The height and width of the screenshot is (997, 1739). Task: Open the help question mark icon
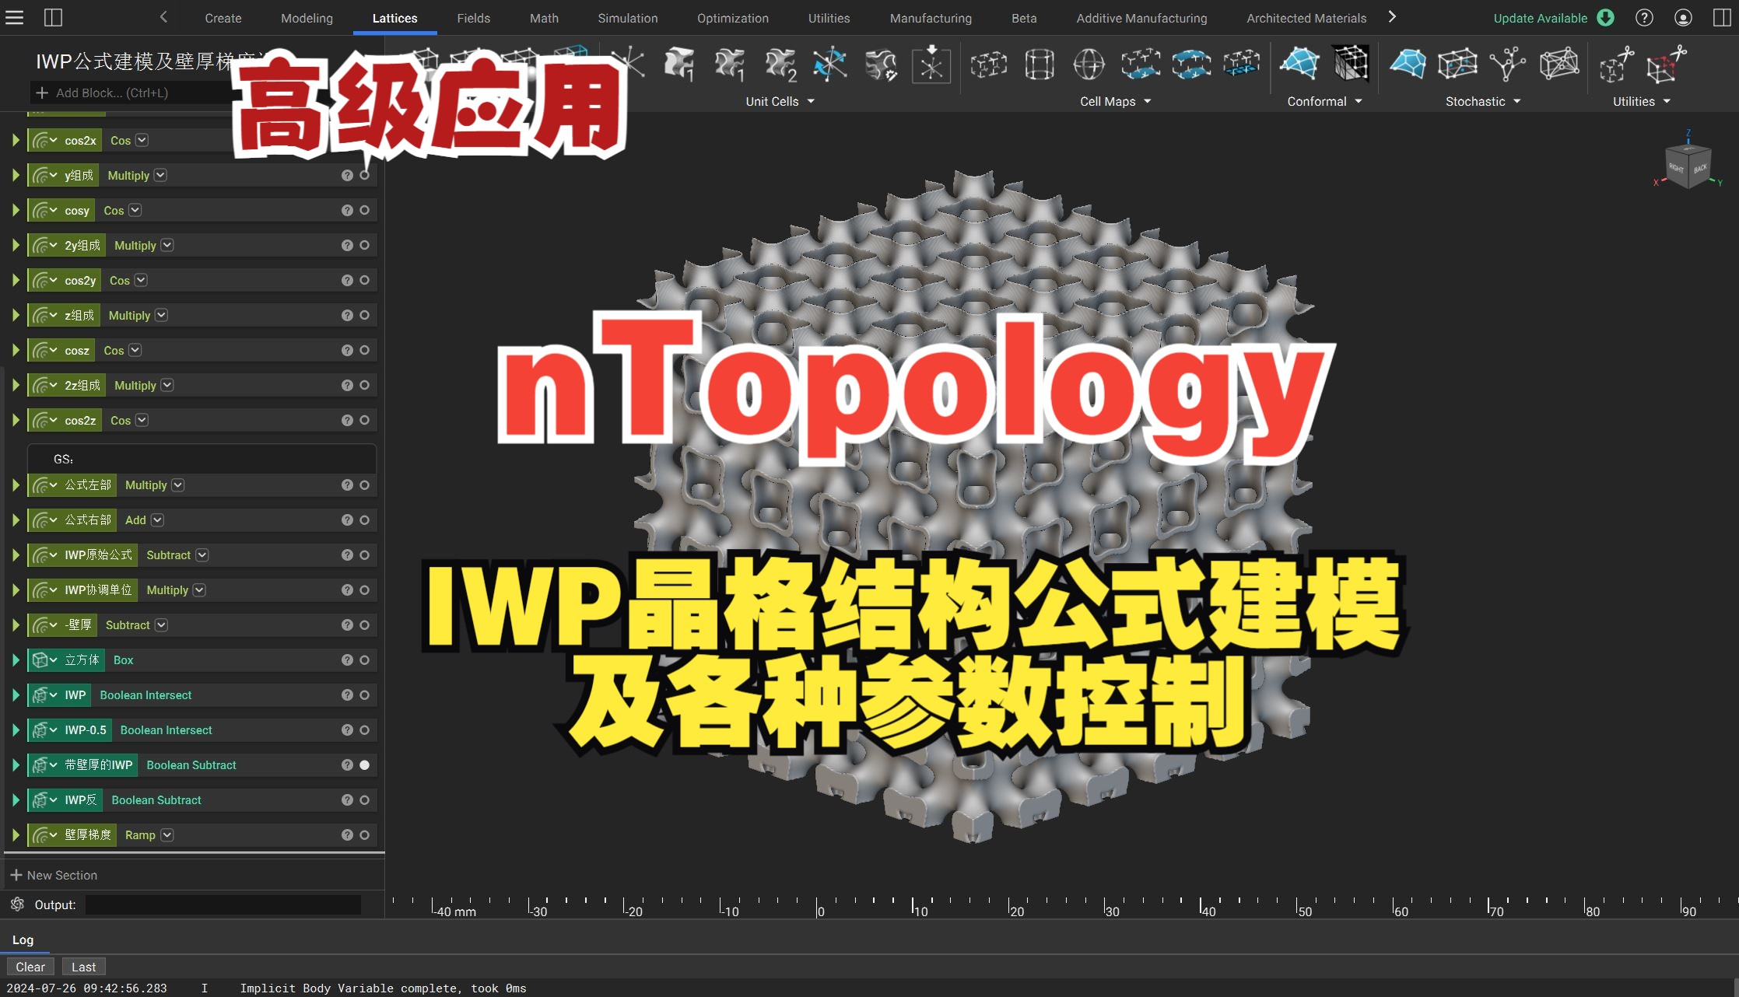pyautogui.click(x=1644, y=18)
